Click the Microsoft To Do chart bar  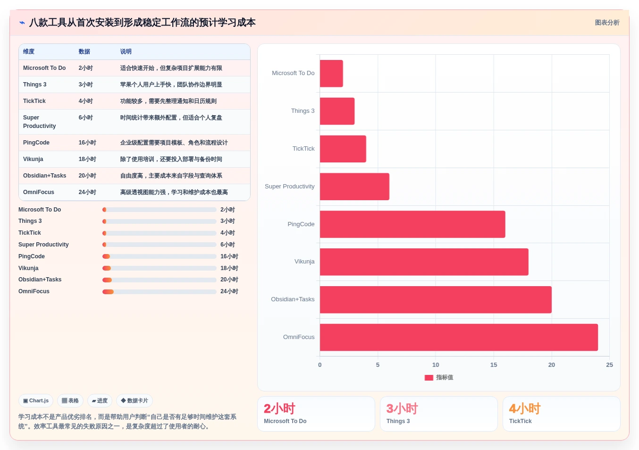[x=331, y=73]
